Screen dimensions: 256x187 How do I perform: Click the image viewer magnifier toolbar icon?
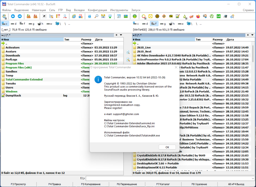(x=119, y=16)
